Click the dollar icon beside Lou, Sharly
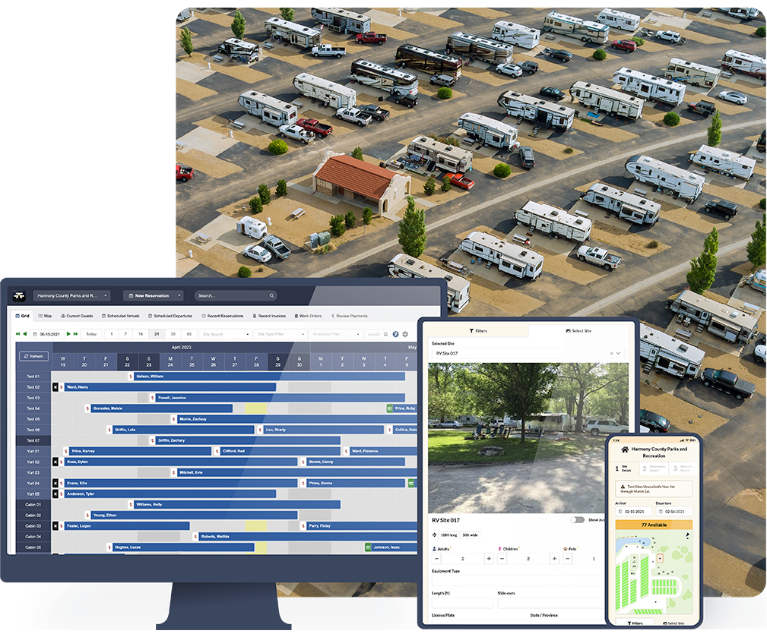The image size is (767, 637). [260, 430]
